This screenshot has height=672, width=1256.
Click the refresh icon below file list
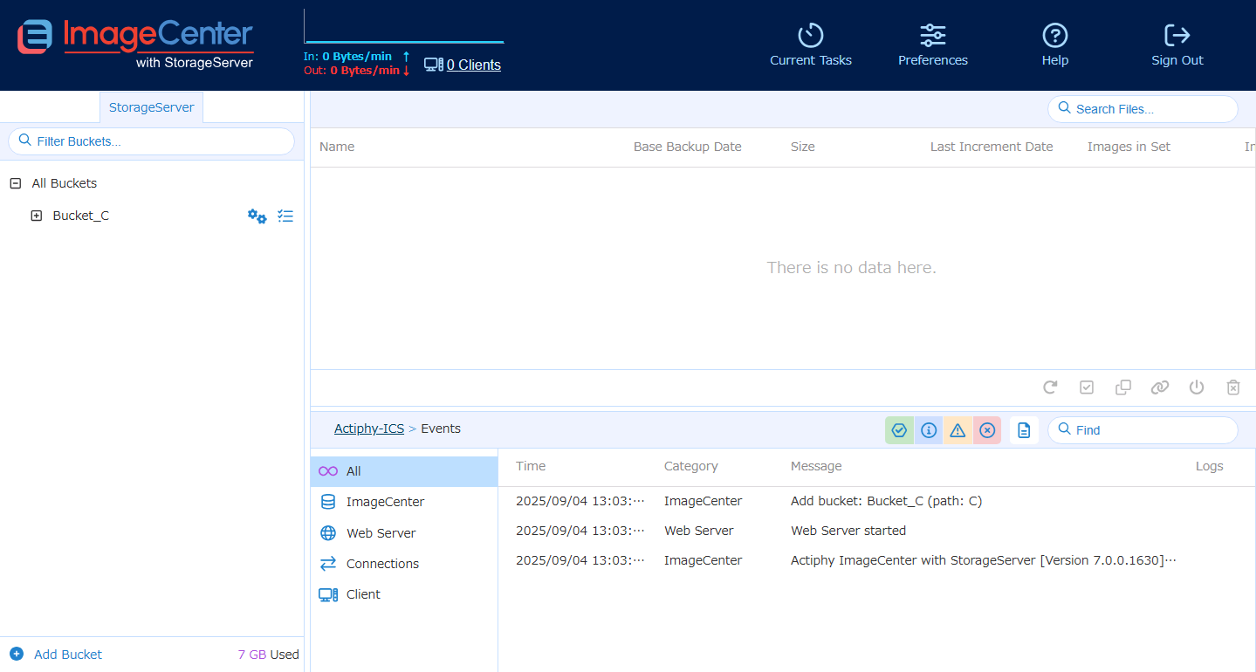point(1050,387)
